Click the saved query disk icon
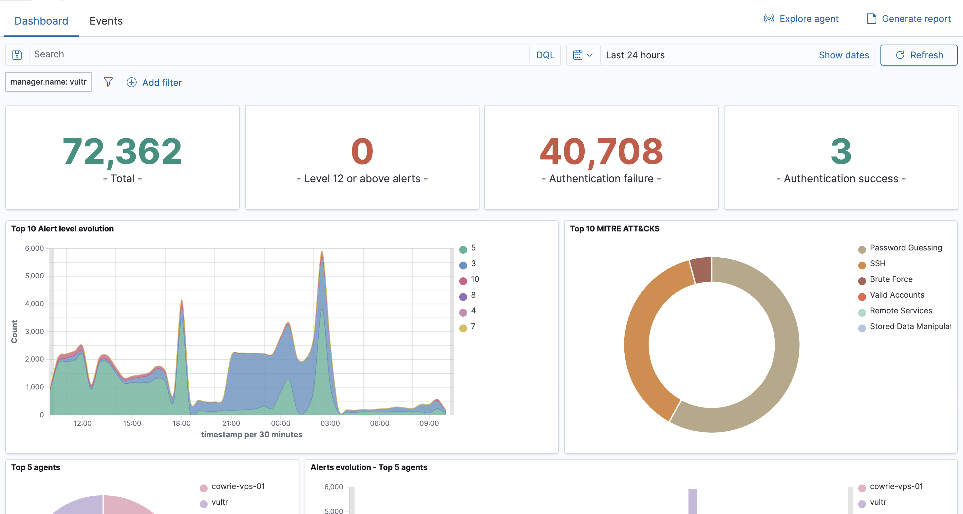Screen dimensions: 963x514 click(17, 55)
